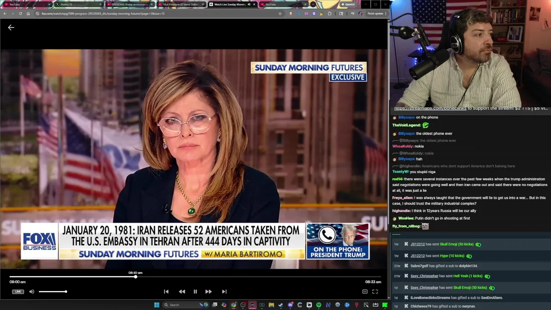Open the browser extensions puzzle icon

(x=330, y=13)
